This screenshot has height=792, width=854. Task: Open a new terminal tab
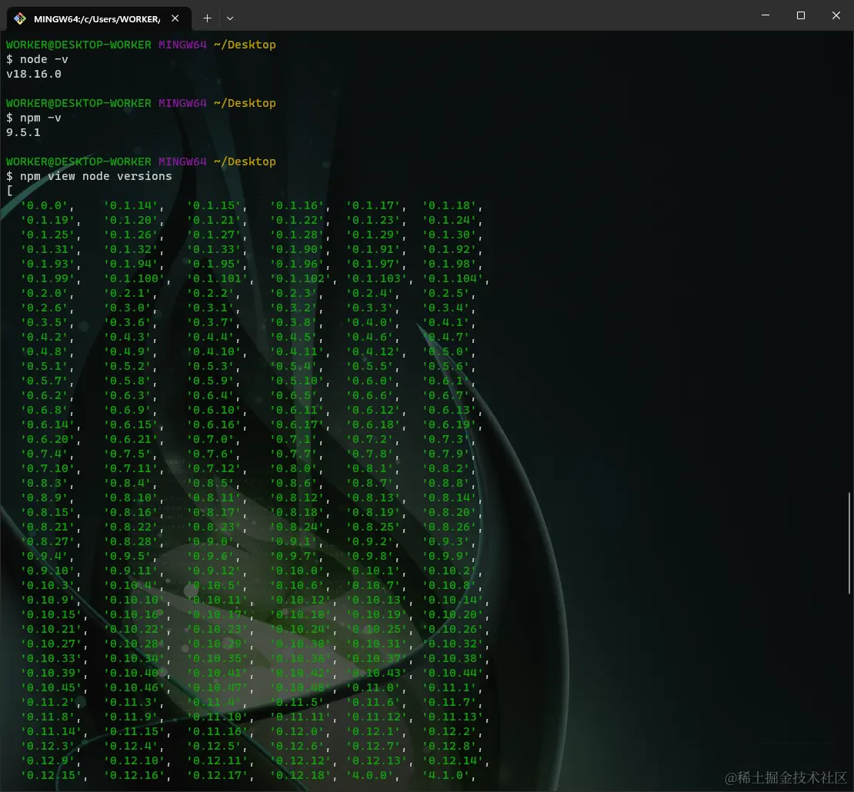208,18
